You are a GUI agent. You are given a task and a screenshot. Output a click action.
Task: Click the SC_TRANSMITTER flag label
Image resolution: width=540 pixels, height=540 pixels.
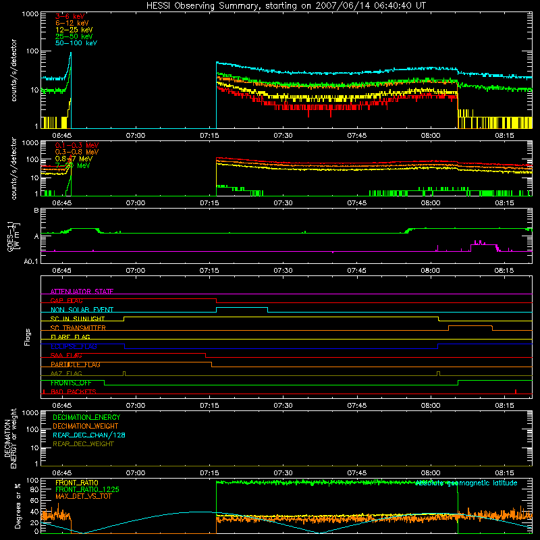coord(78,328)
